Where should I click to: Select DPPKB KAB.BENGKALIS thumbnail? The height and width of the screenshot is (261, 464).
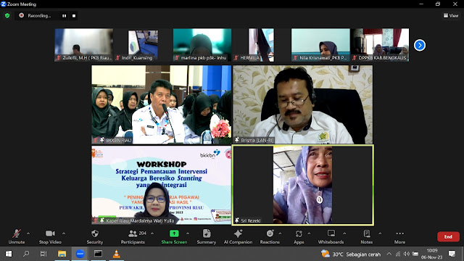[x=380, y=45]
